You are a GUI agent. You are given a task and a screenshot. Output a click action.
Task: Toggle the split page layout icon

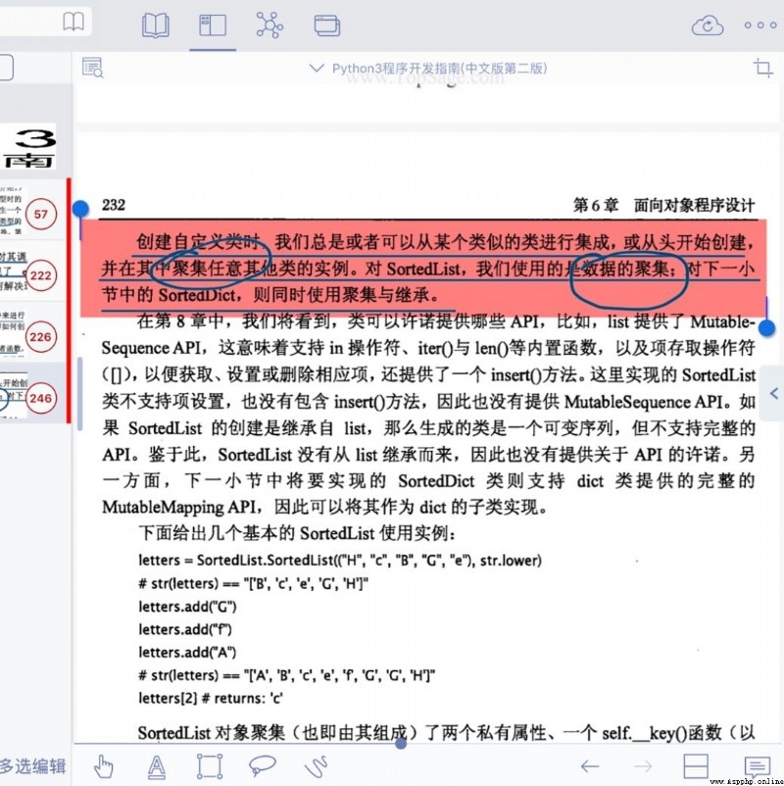[696, 766]
